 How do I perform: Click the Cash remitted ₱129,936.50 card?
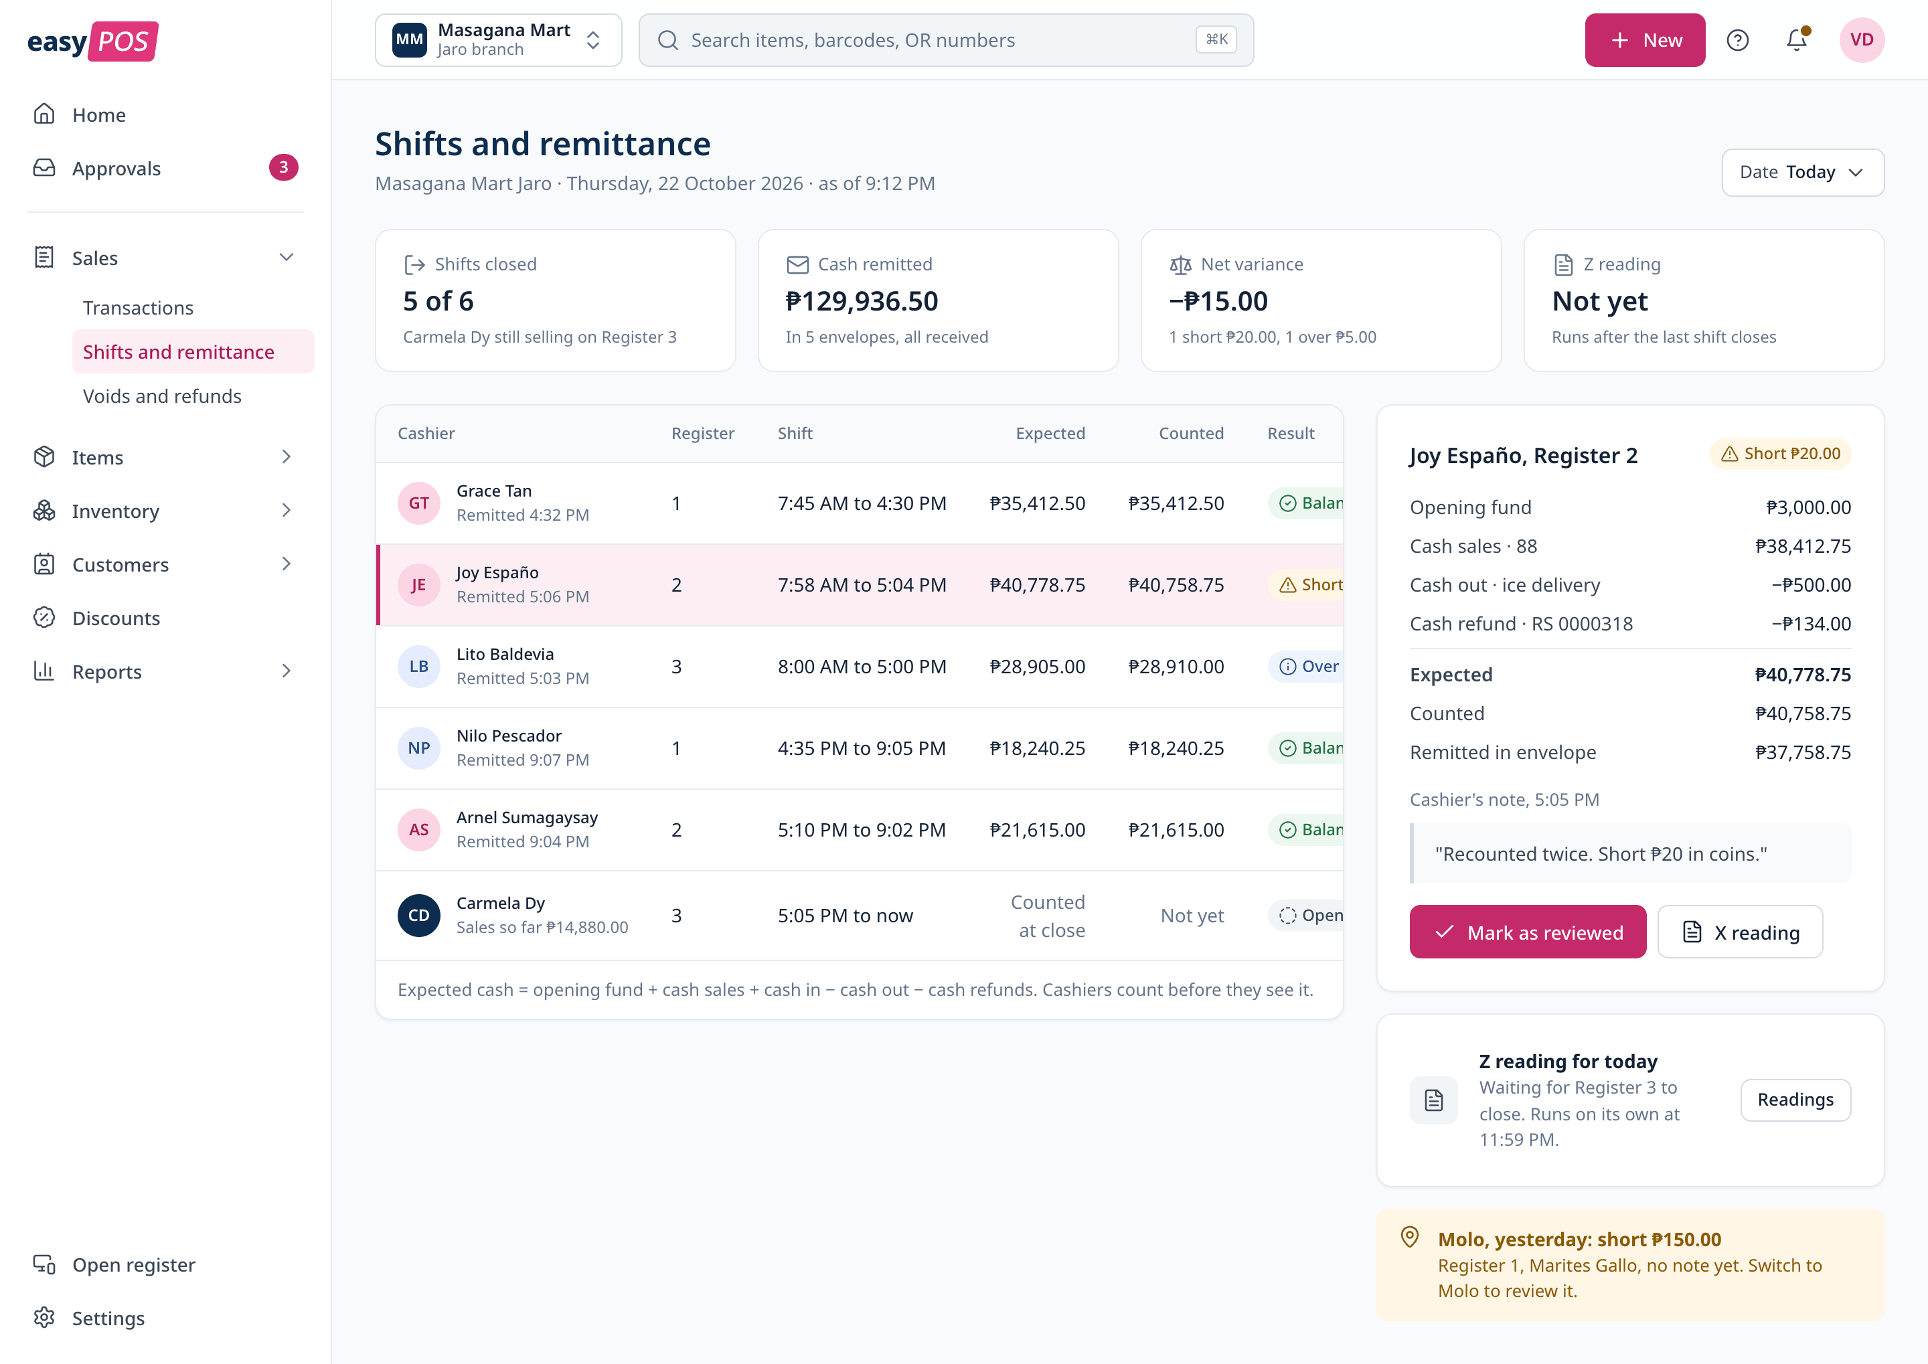coord(937,301)
